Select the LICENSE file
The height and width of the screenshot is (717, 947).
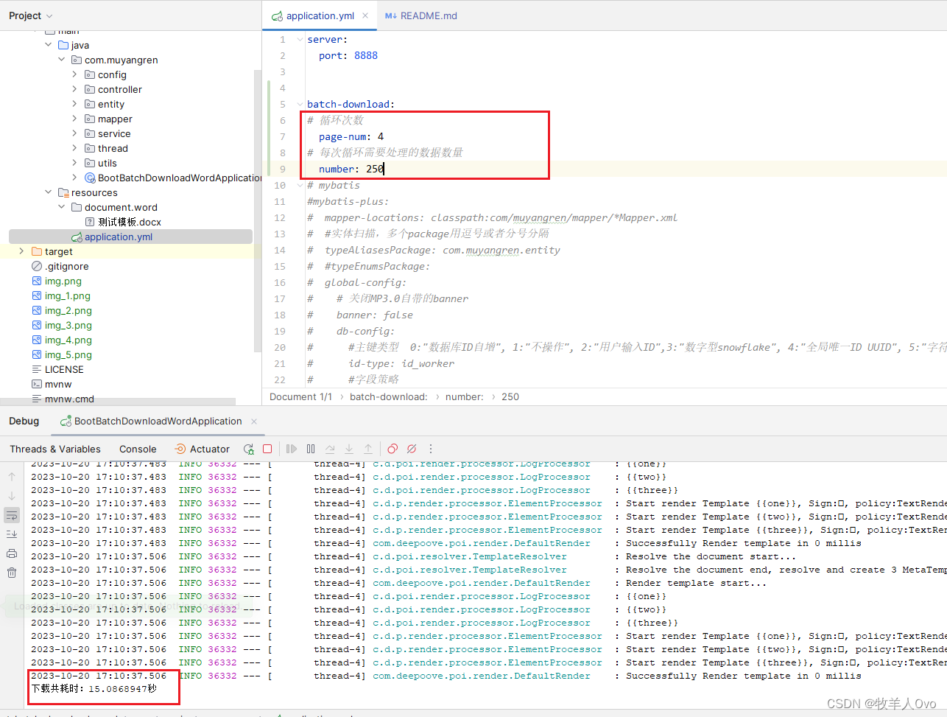point(57,369)
